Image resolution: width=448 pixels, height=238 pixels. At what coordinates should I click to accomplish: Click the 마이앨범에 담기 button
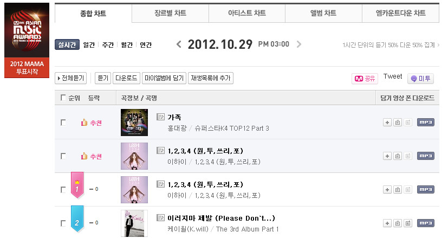point(164,78)
